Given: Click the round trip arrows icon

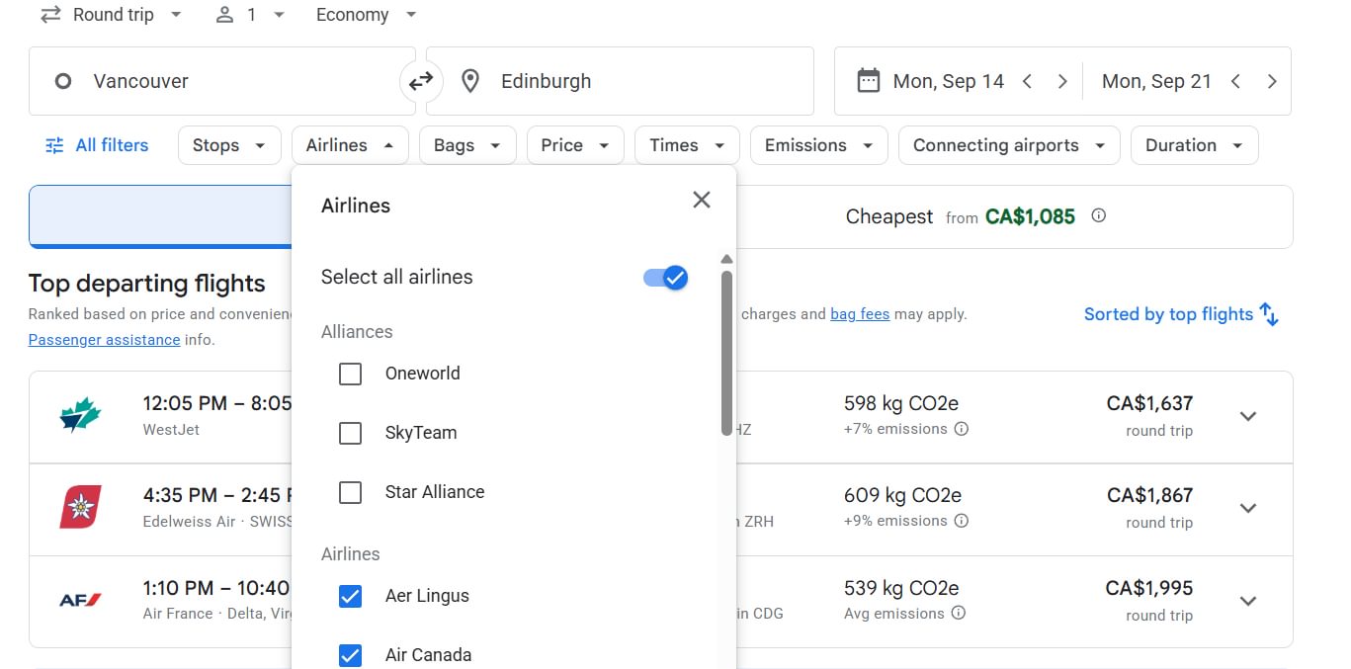Looking at the screenshot, I should 50,15.
